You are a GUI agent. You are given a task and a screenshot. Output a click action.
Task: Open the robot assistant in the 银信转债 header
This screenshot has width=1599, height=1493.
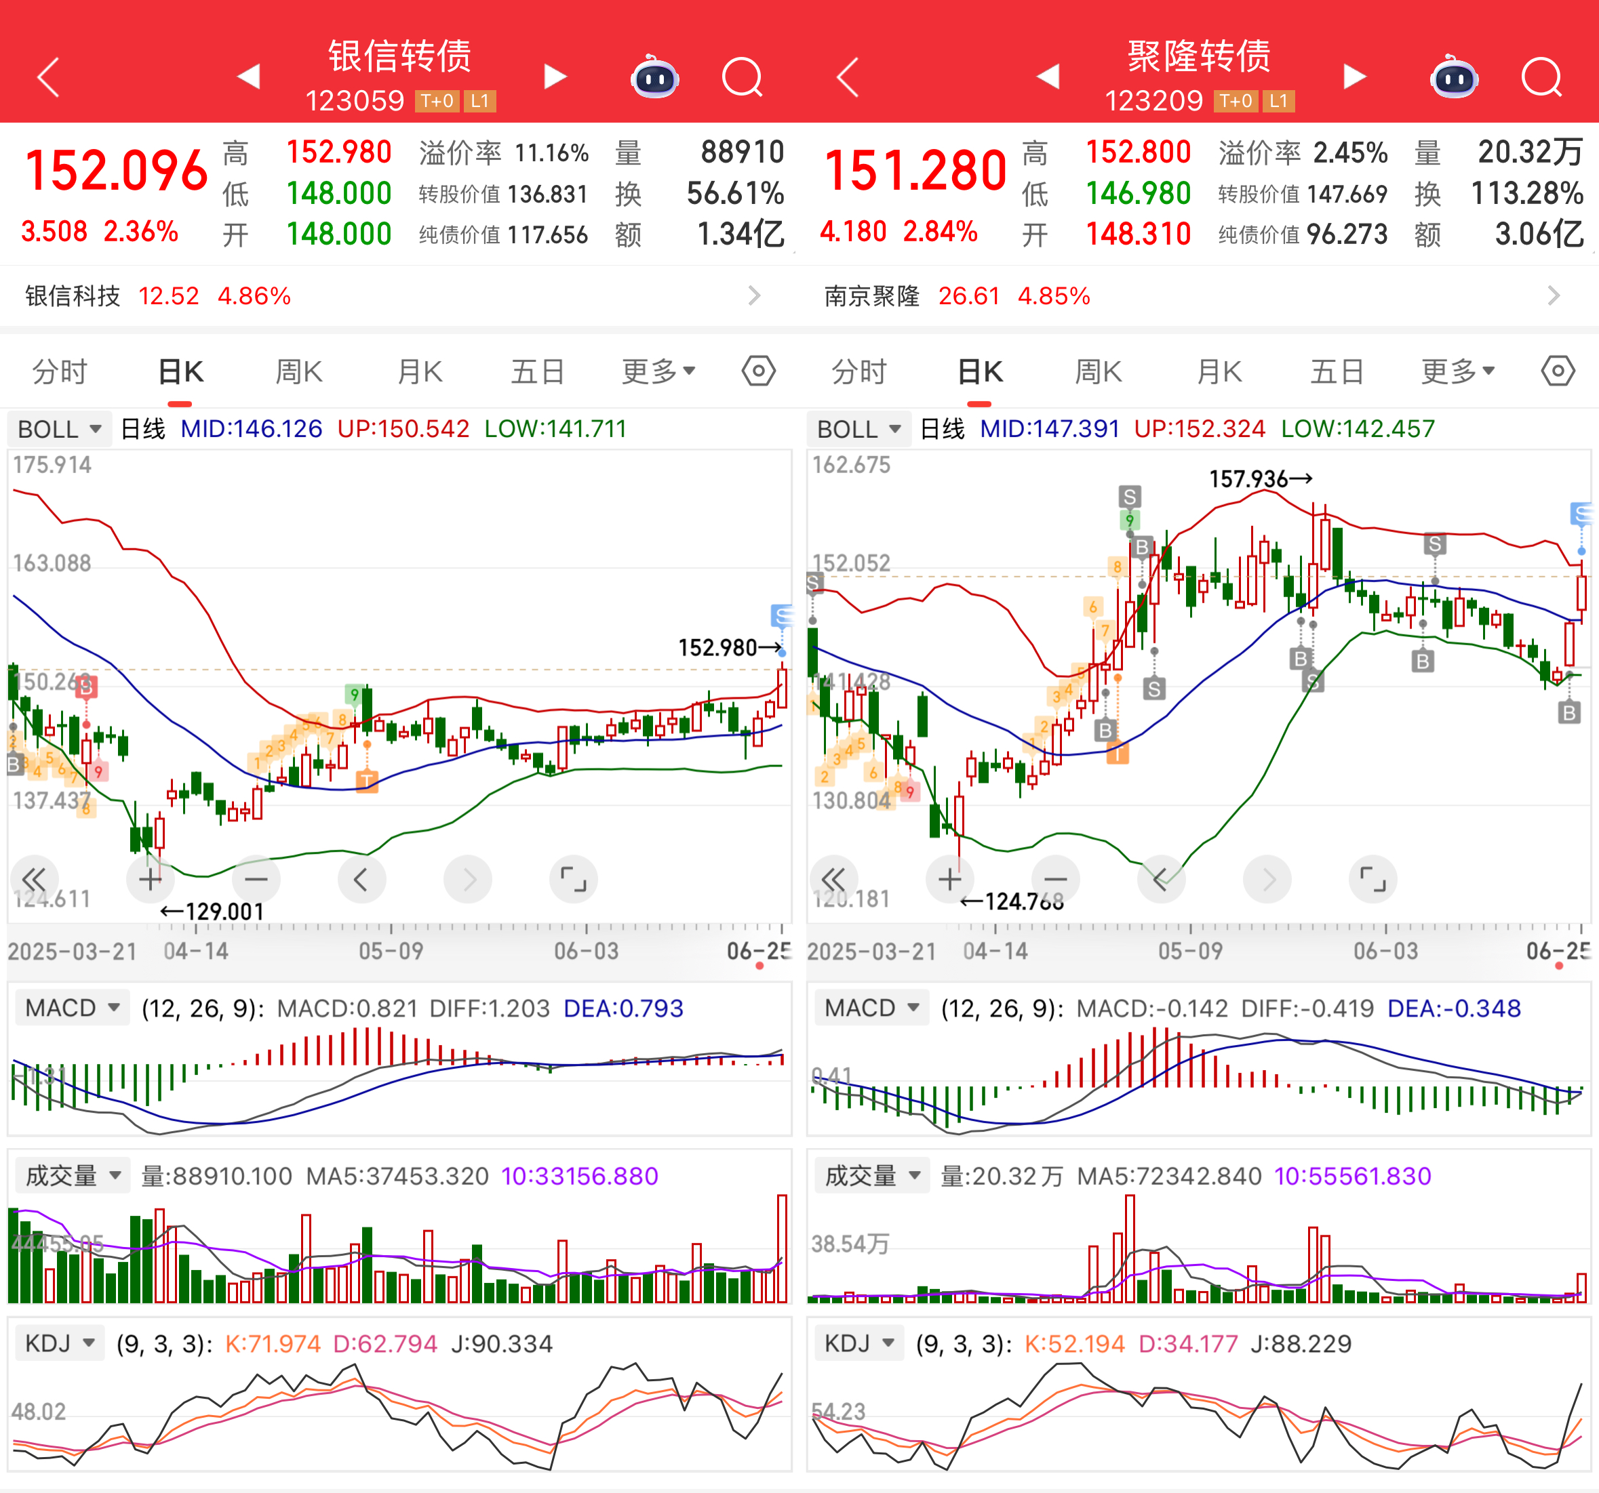coord(654,78)
